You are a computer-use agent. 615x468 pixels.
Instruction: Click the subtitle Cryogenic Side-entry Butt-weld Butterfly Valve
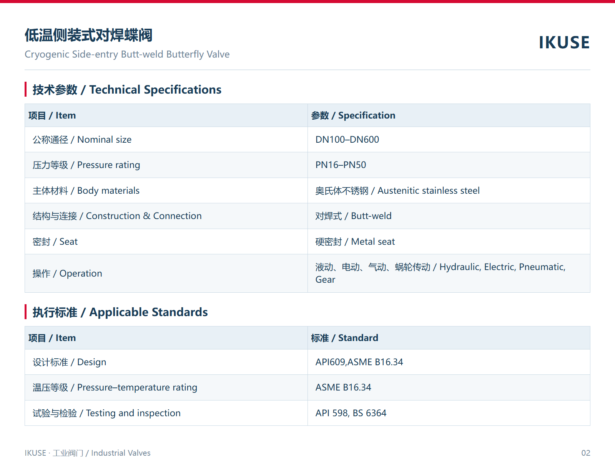click(x=127, y=54)
